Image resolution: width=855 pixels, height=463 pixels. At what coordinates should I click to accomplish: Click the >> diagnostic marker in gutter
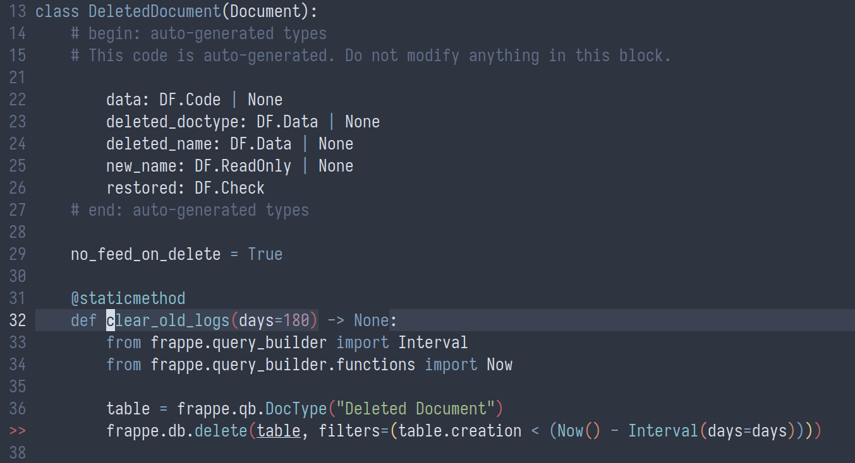coord(18,431)
